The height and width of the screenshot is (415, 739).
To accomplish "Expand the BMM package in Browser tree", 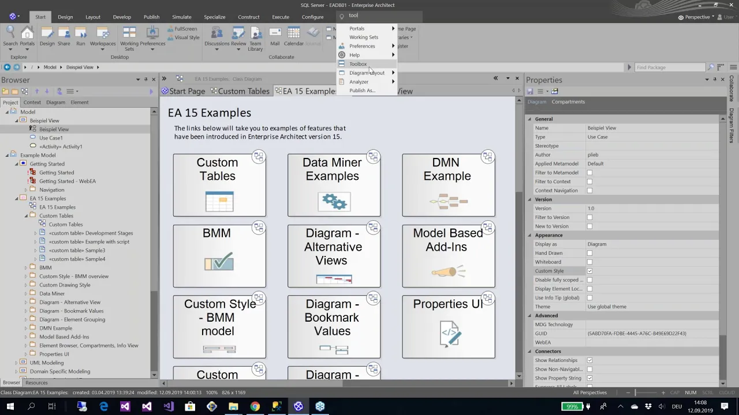I will click(x=26, y=267).
